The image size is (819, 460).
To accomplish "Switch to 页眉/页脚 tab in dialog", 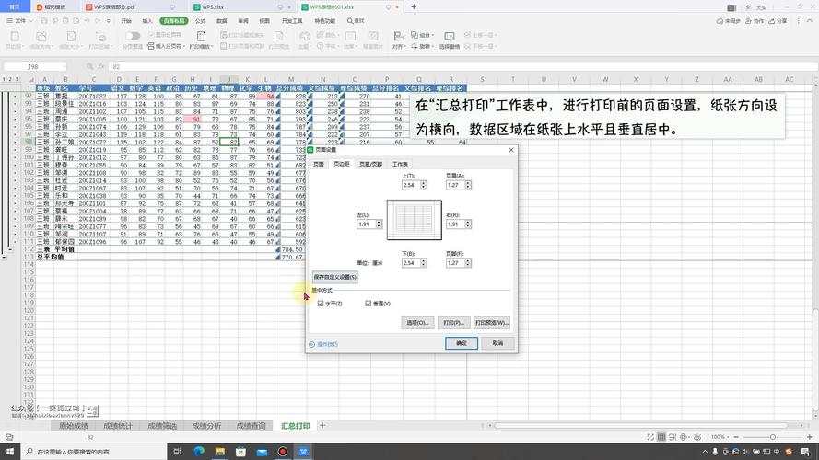I will [371, 164].
